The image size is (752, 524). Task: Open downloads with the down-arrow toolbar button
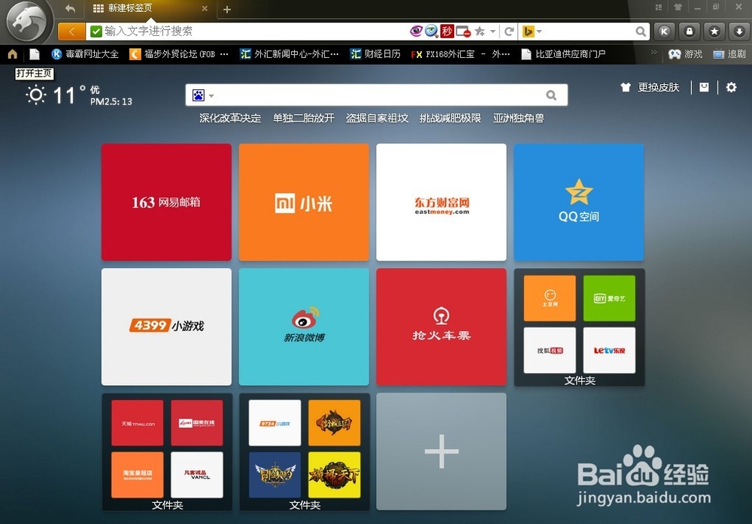(x=739, y=32)
